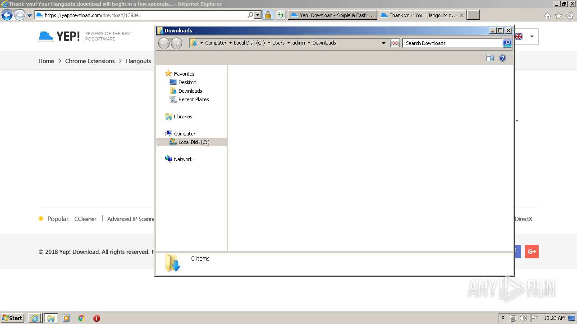This screenshot has width=577, height=324.
Task: Open a new IE tab
Action: [473, 15]
